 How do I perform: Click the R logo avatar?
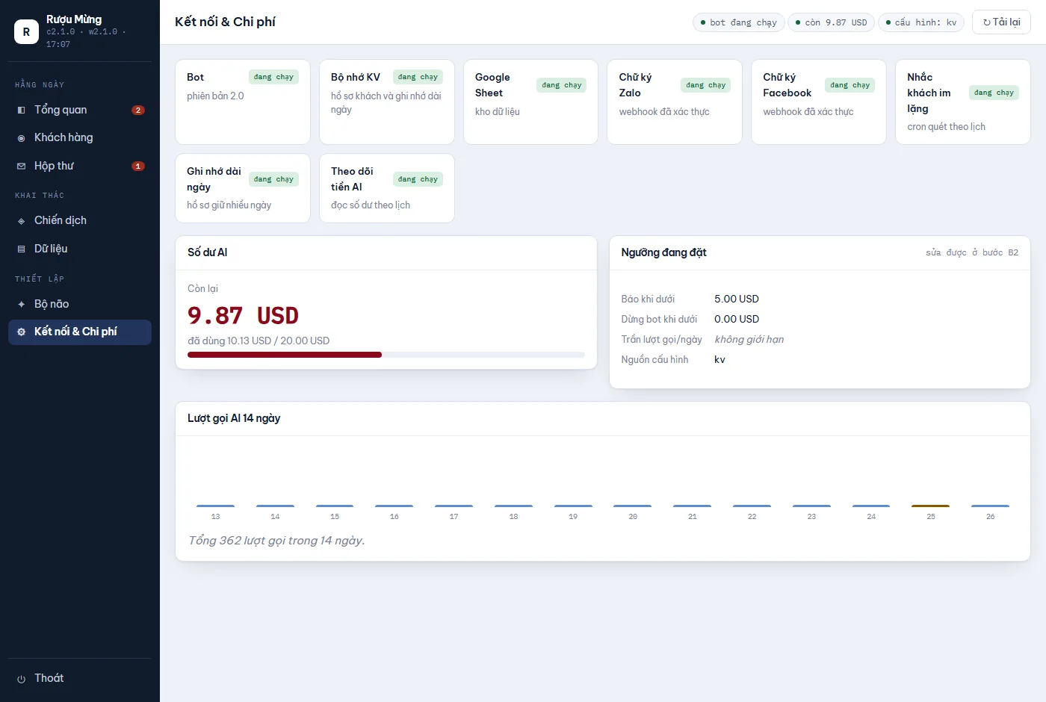(x=26, y=31)
